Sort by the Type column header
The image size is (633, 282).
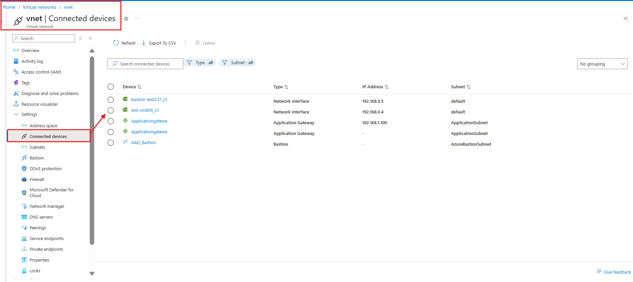(x=281, y=87)
